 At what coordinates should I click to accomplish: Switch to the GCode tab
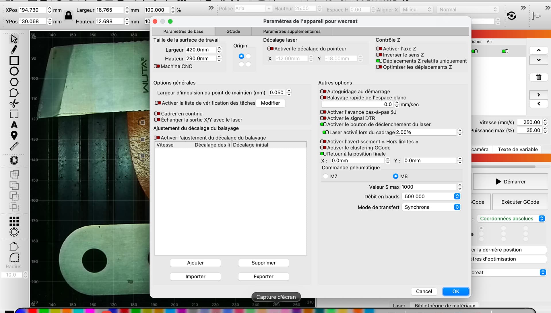(x=233, y=31)
